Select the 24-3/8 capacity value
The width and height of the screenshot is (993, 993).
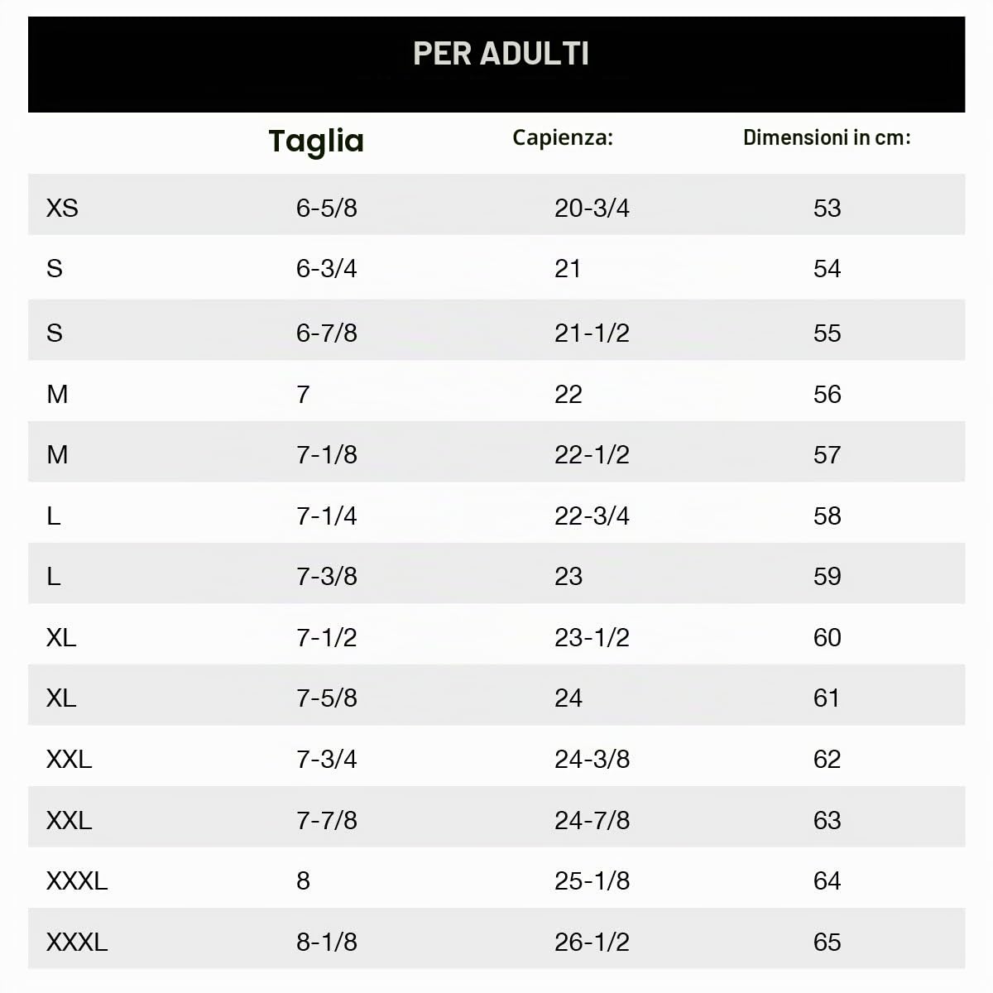pyautogui.click(x=592, y=759)
